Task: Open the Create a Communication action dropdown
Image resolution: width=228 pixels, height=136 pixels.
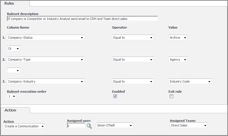Action: pyautogui.click(x=24, y=126)
